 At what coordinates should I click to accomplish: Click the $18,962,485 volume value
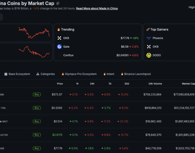tap(153, 121)
